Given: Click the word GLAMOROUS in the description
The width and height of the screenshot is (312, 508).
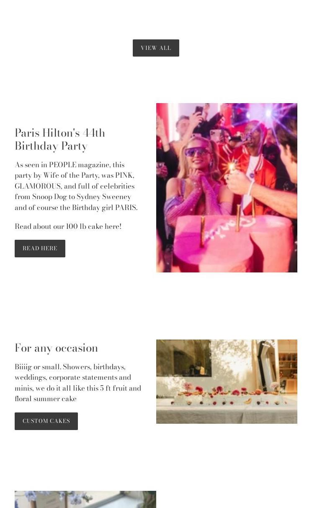Looking at the screenshot, I should (38, 186).
